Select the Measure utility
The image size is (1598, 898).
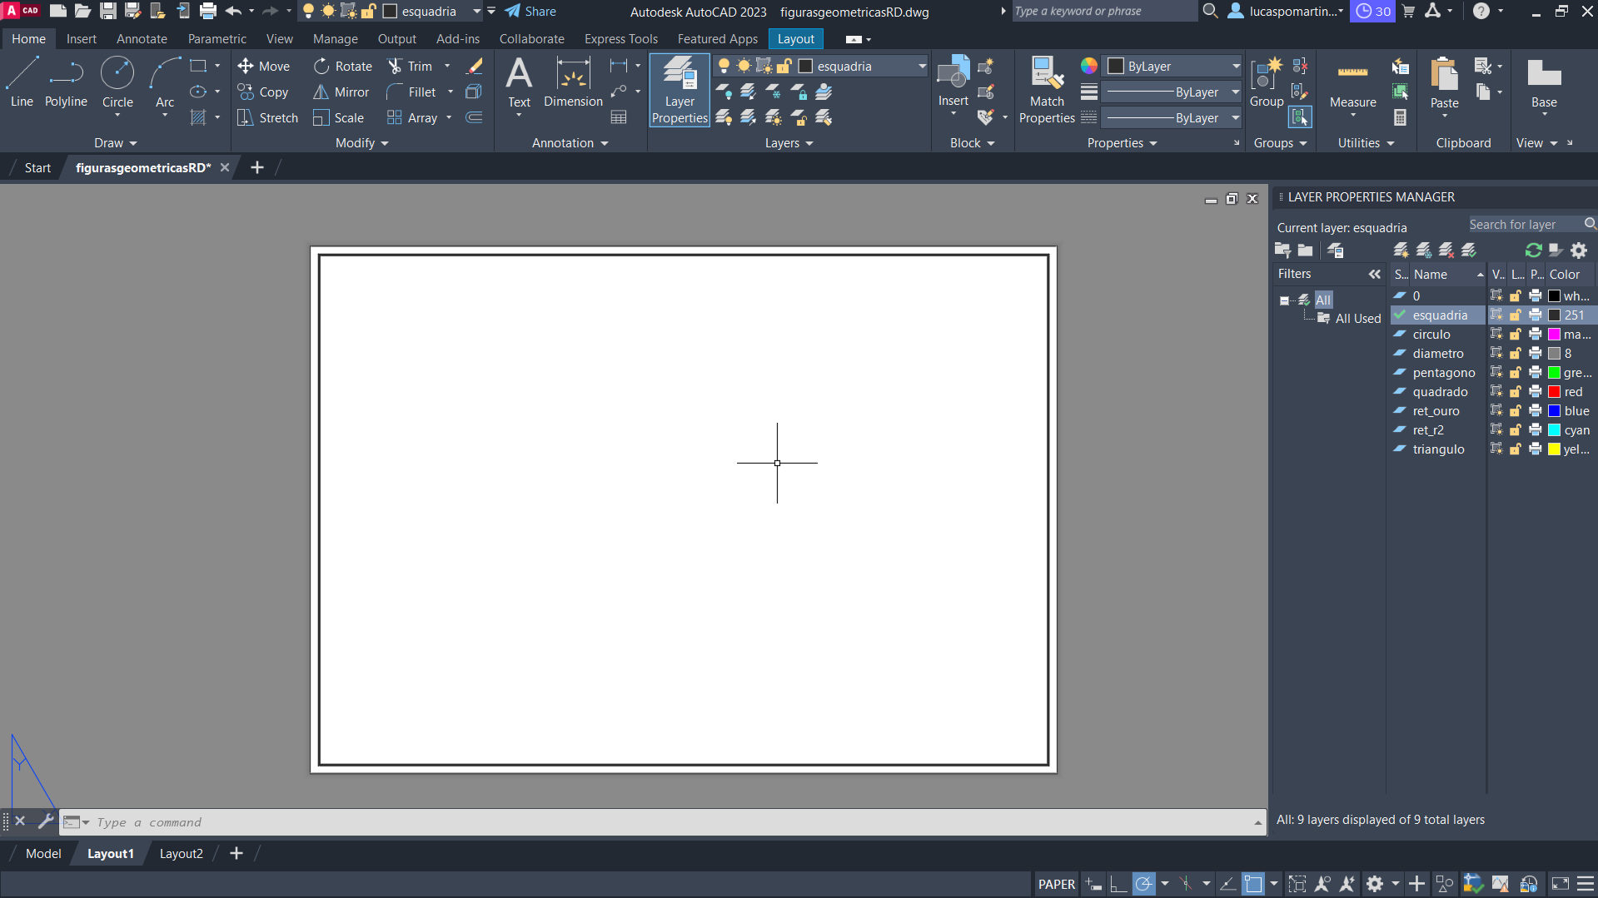1352,83
